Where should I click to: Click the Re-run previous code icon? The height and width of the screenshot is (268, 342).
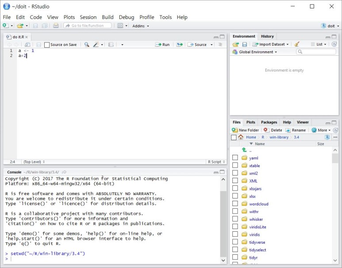pos(180,45)
